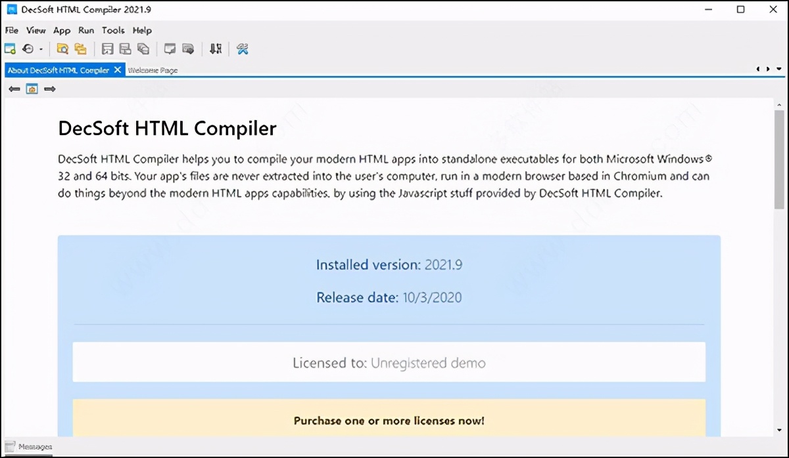Open the tab list dropdown arrow

[778, 69]
